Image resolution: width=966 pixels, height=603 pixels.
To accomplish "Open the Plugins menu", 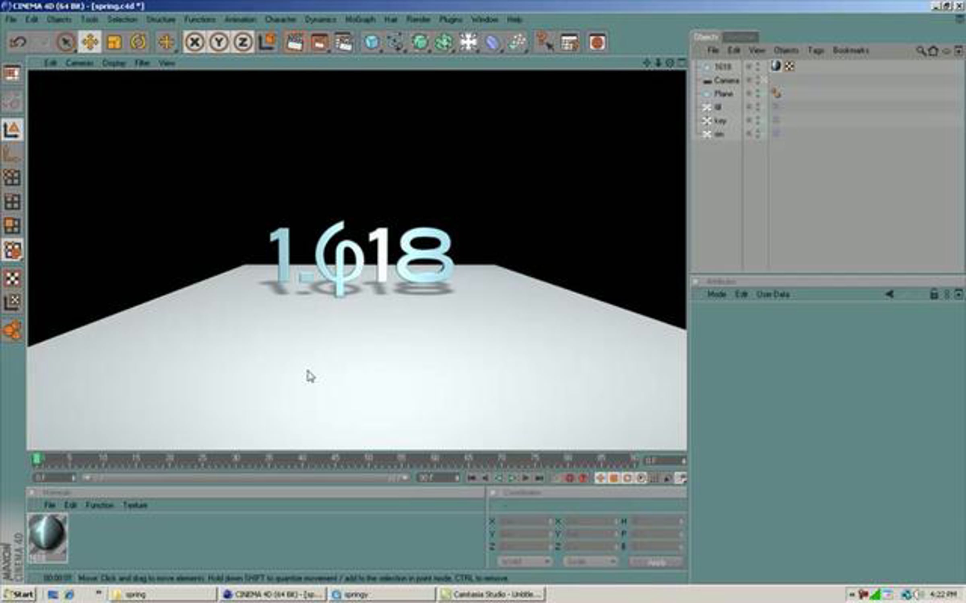I will 450,19.
